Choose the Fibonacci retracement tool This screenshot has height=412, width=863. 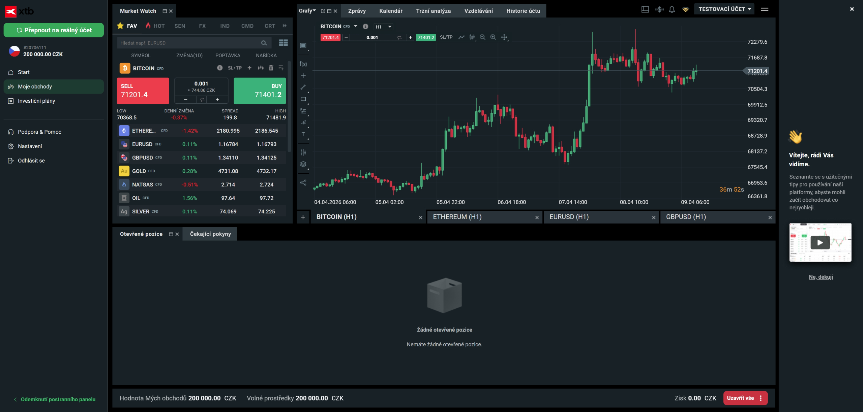point(303,111)
